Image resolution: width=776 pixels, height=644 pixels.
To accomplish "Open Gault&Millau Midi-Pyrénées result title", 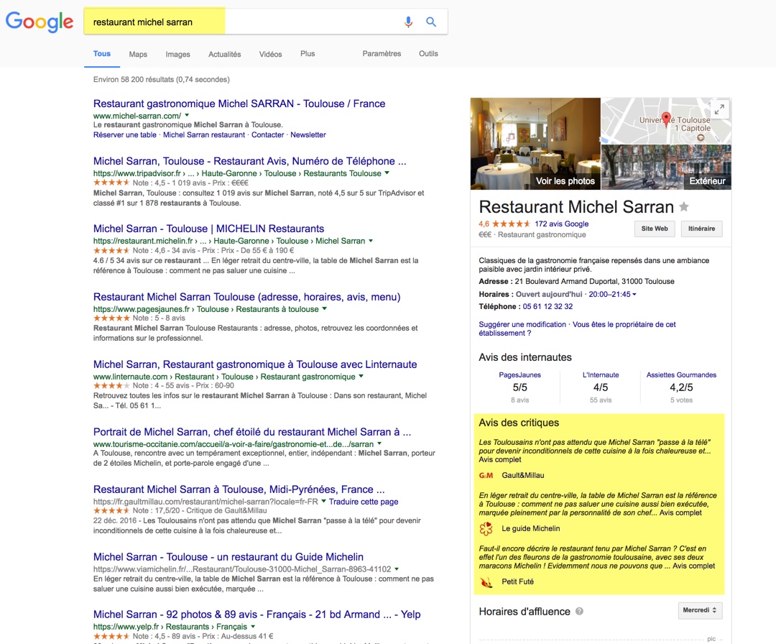I will coord(239,489).
